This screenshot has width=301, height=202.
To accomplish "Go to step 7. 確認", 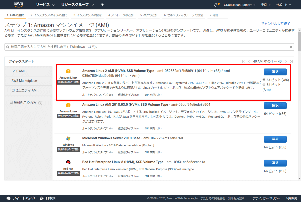I will 214,15.
